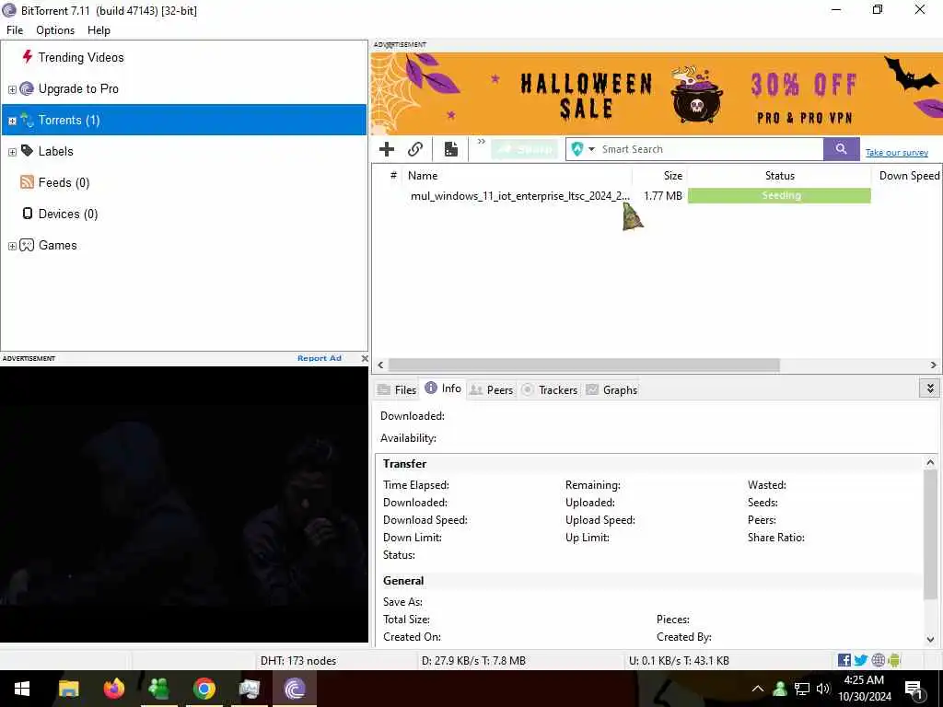943x707 pixels.
Task: Click the Add Torrent plus icon
Action: pyautogui.click(x=387, y=149)
